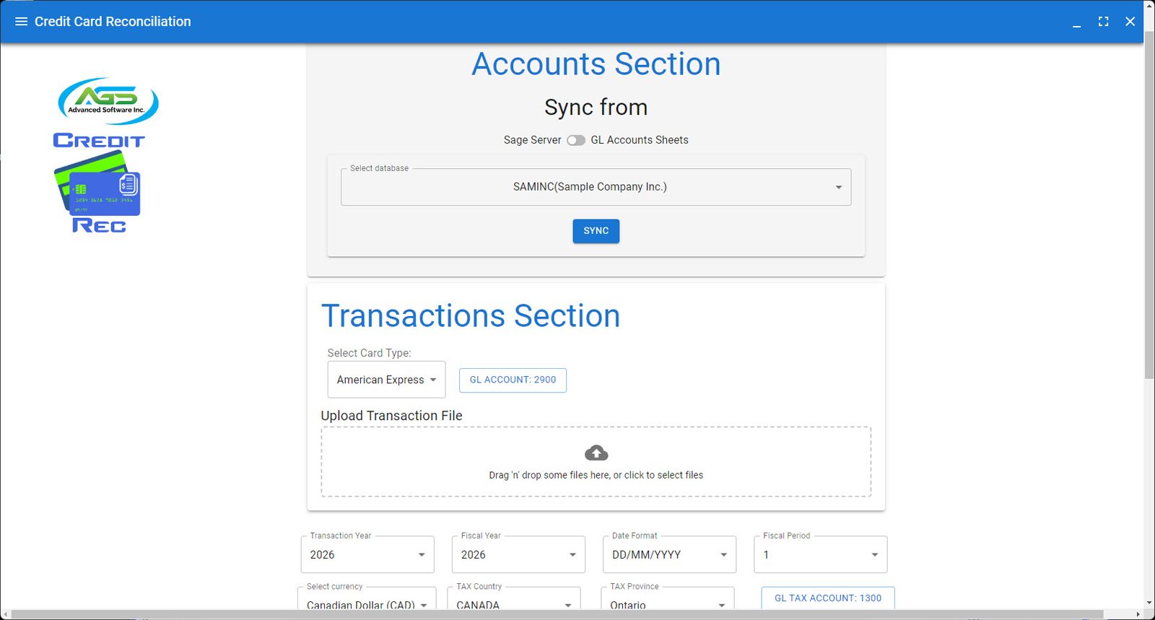This screenshot has height=620, width=1155.
Task: Click the scroll down arrow
Action: 1149,603
